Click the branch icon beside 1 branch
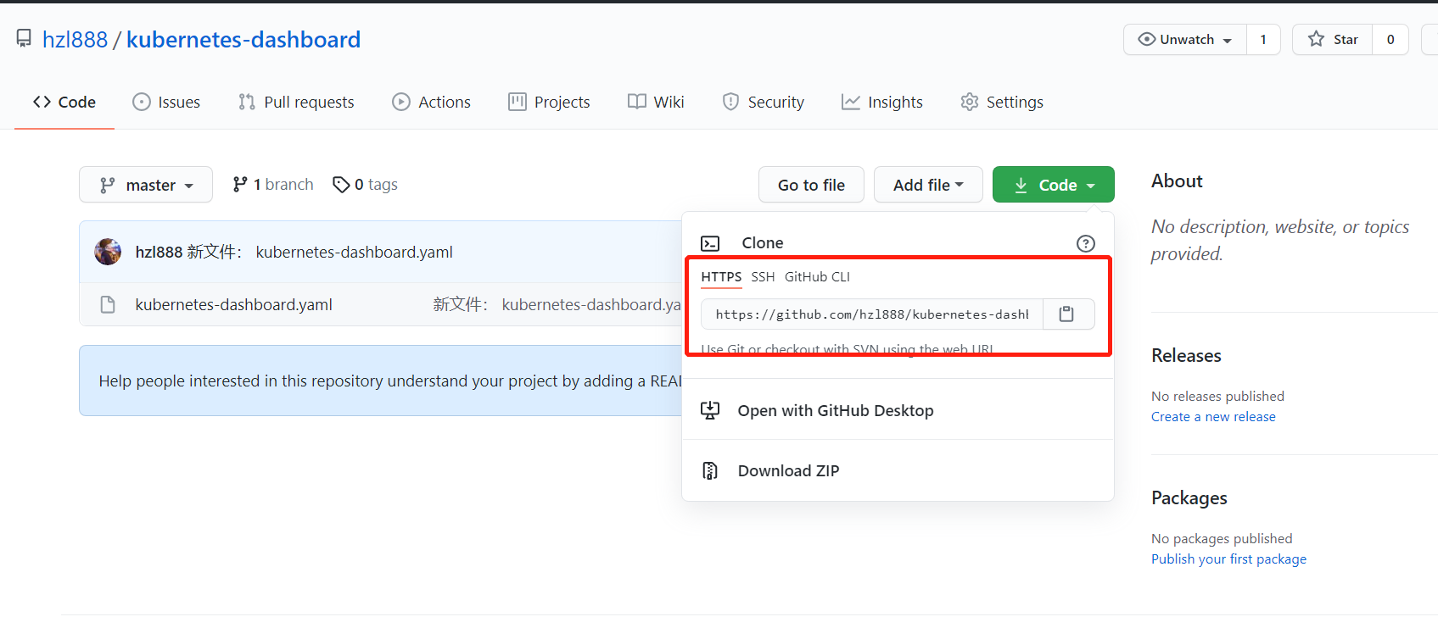 (241, 184)
